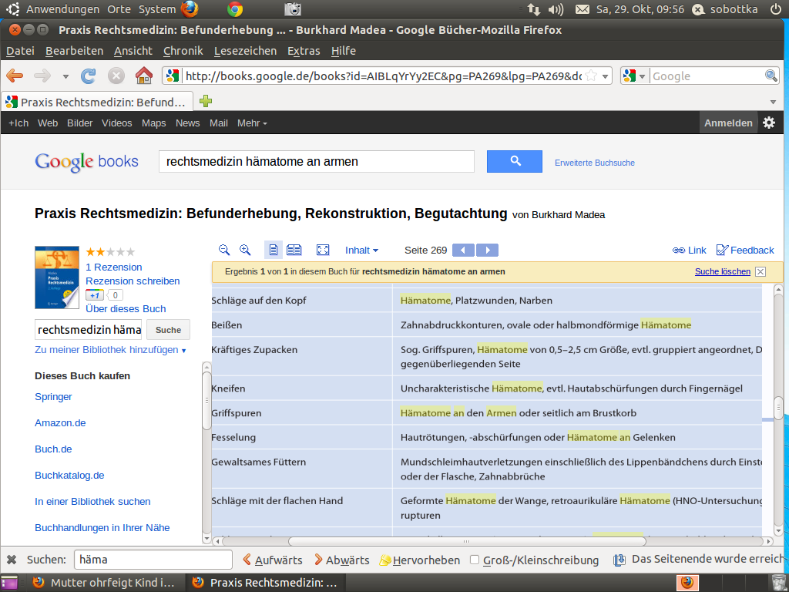Go to the Firefox home page
789x592 pixels.
[144, 76]
